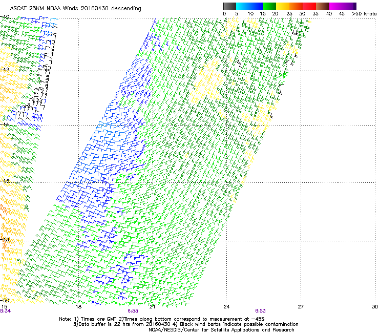Click the 'Data buffer is 22 hrs' note line
This screenshot has height=333, width=379.
coord(185,324)
